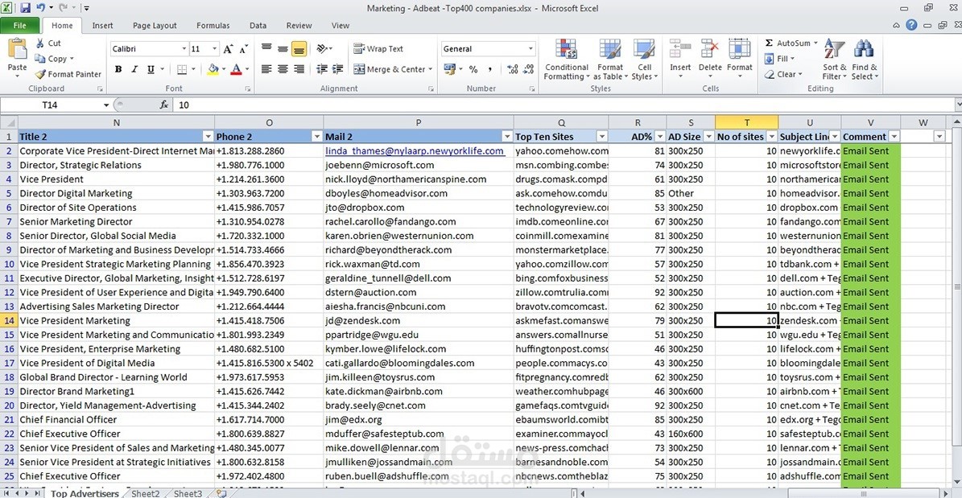Click the Save icon in quick access toolbar

tap(25, 8)
